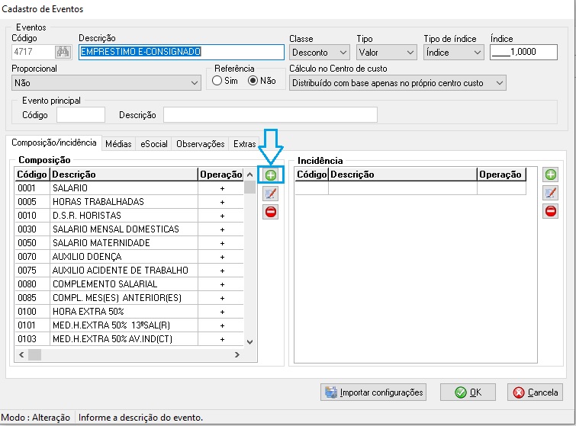Edit the selected Composição entry

point(270,194)
